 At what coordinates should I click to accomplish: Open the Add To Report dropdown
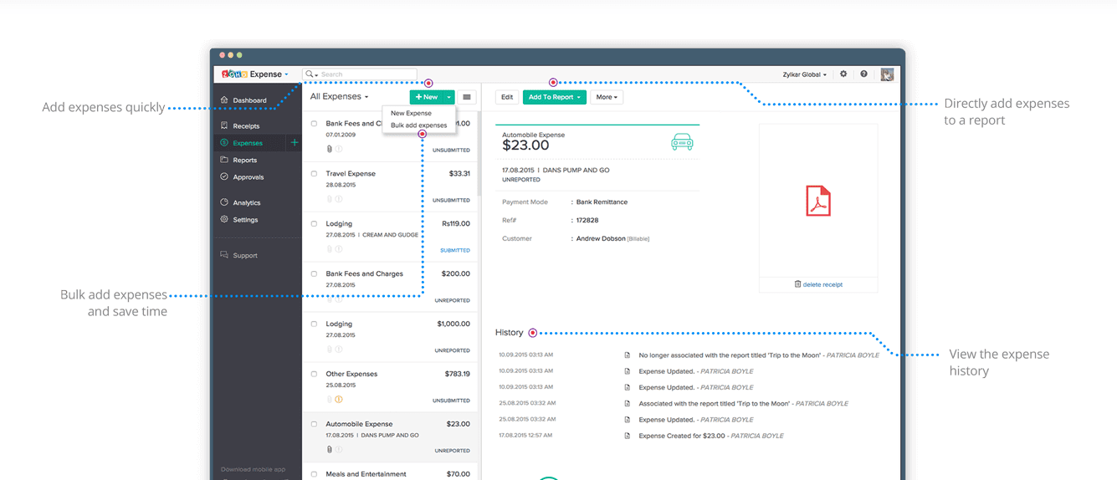coord(554,97)
